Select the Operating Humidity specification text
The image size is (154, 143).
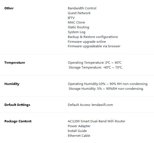[x=108, y=84]
